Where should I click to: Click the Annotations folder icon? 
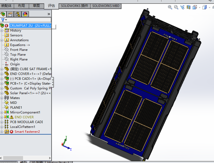(x=7, y=40)
